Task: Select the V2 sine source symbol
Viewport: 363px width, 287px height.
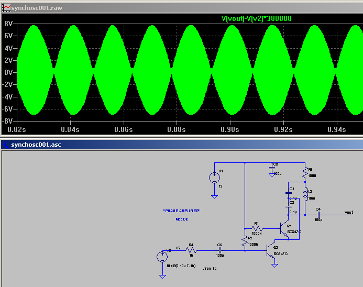Action: point(162,257)
